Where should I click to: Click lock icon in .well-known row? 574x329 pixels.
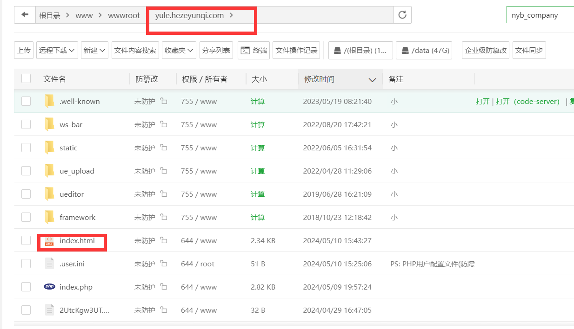point(164,101)
